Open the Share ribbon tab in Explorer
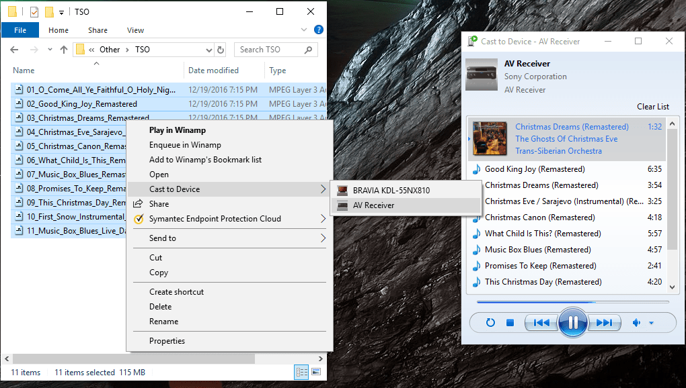The height and width of the screenshot is (388, 686). click(98, 30)
